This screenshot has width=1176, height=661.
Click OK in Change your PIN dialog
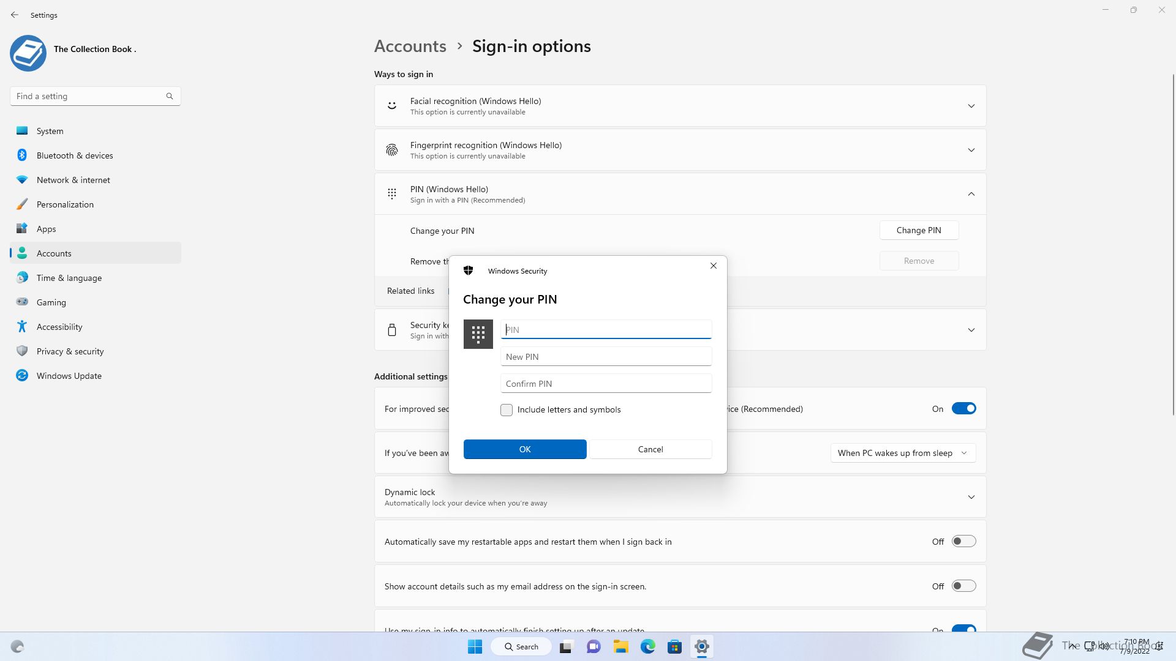[x=525, y=449]
